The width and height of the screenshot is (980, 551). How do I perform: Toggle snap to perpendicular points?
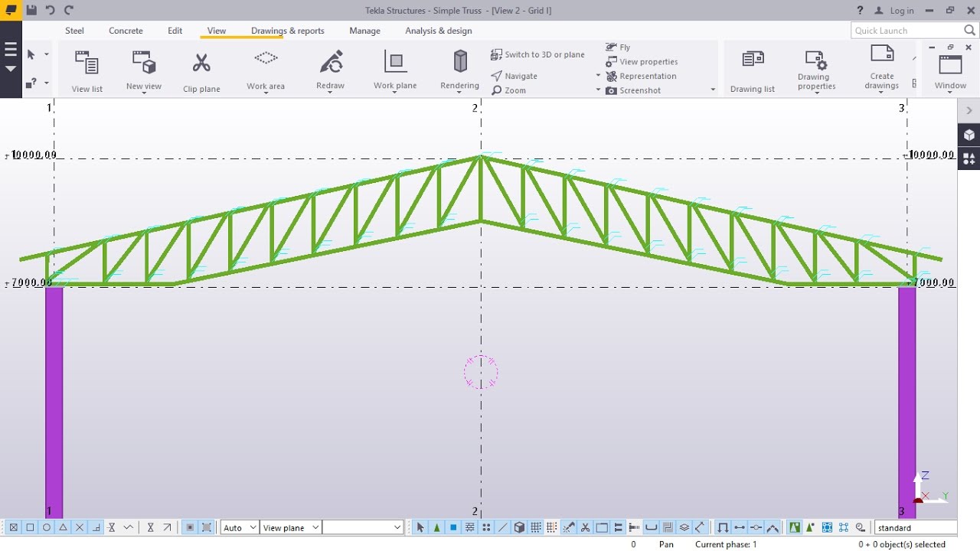(x=96, y=527)
